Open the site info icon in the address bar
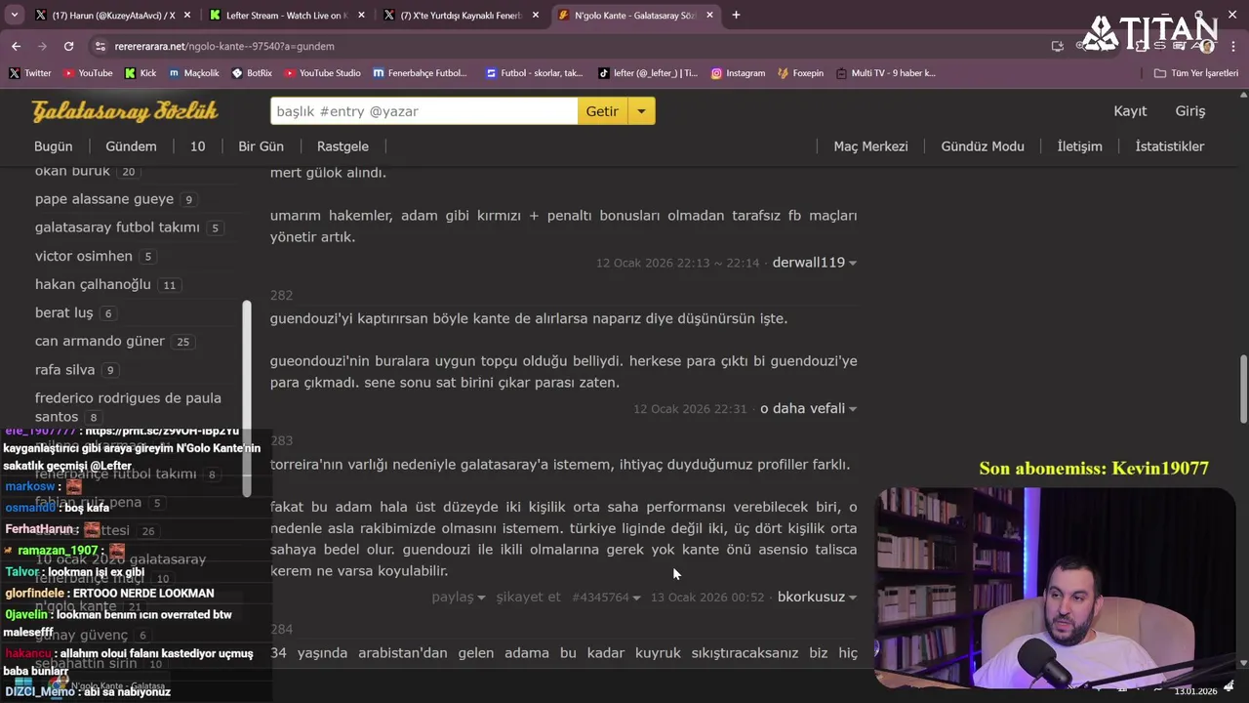Screen dimensions: 1249x703 pyautogui.click(x=100, y=46)
